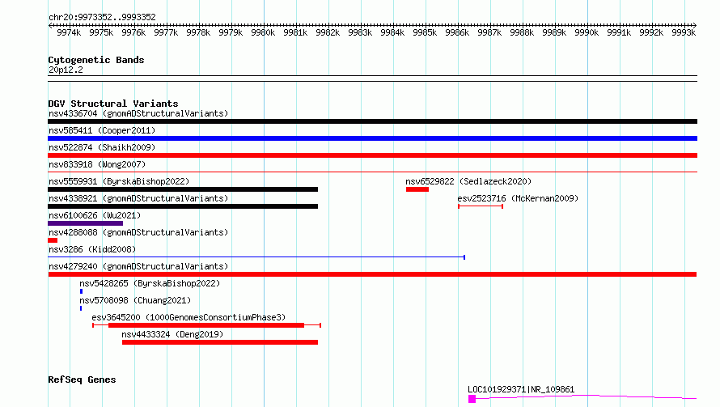Click the 9990k ruler label
Screen dimensions: 720x407
[x=587, y=32]
